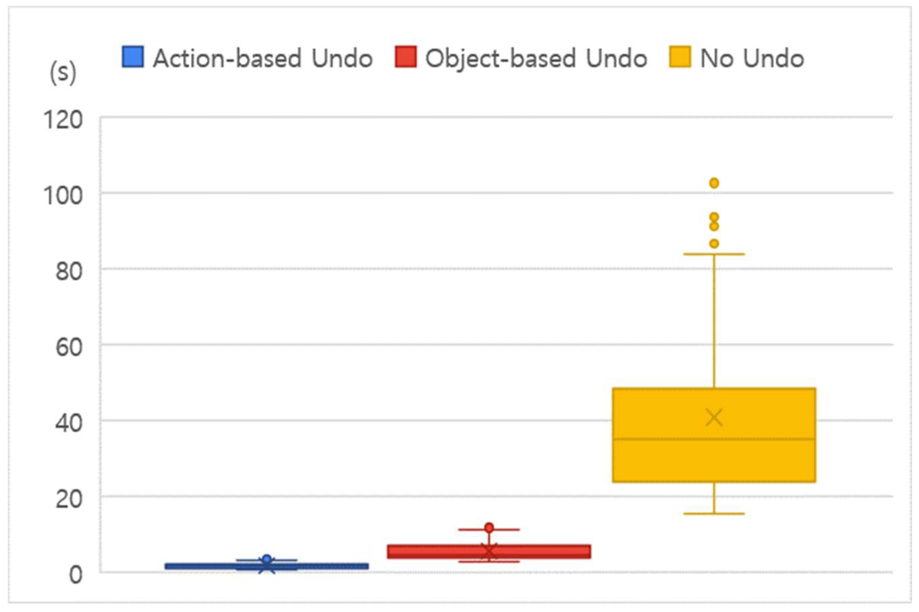Click the (s) axis unit label
This screenshot has width=919, height=612.
(x=63, y=73)
